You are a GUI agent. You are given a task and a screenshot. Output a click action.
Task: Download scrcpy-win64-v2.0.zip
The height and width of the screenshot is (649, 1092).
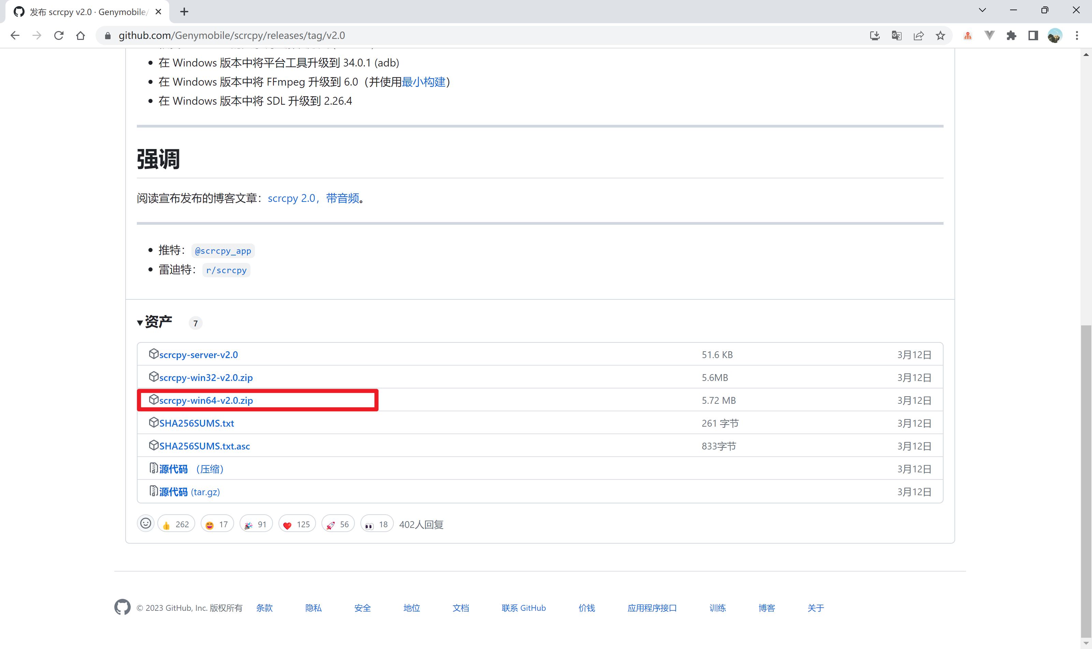click(206, 400)
